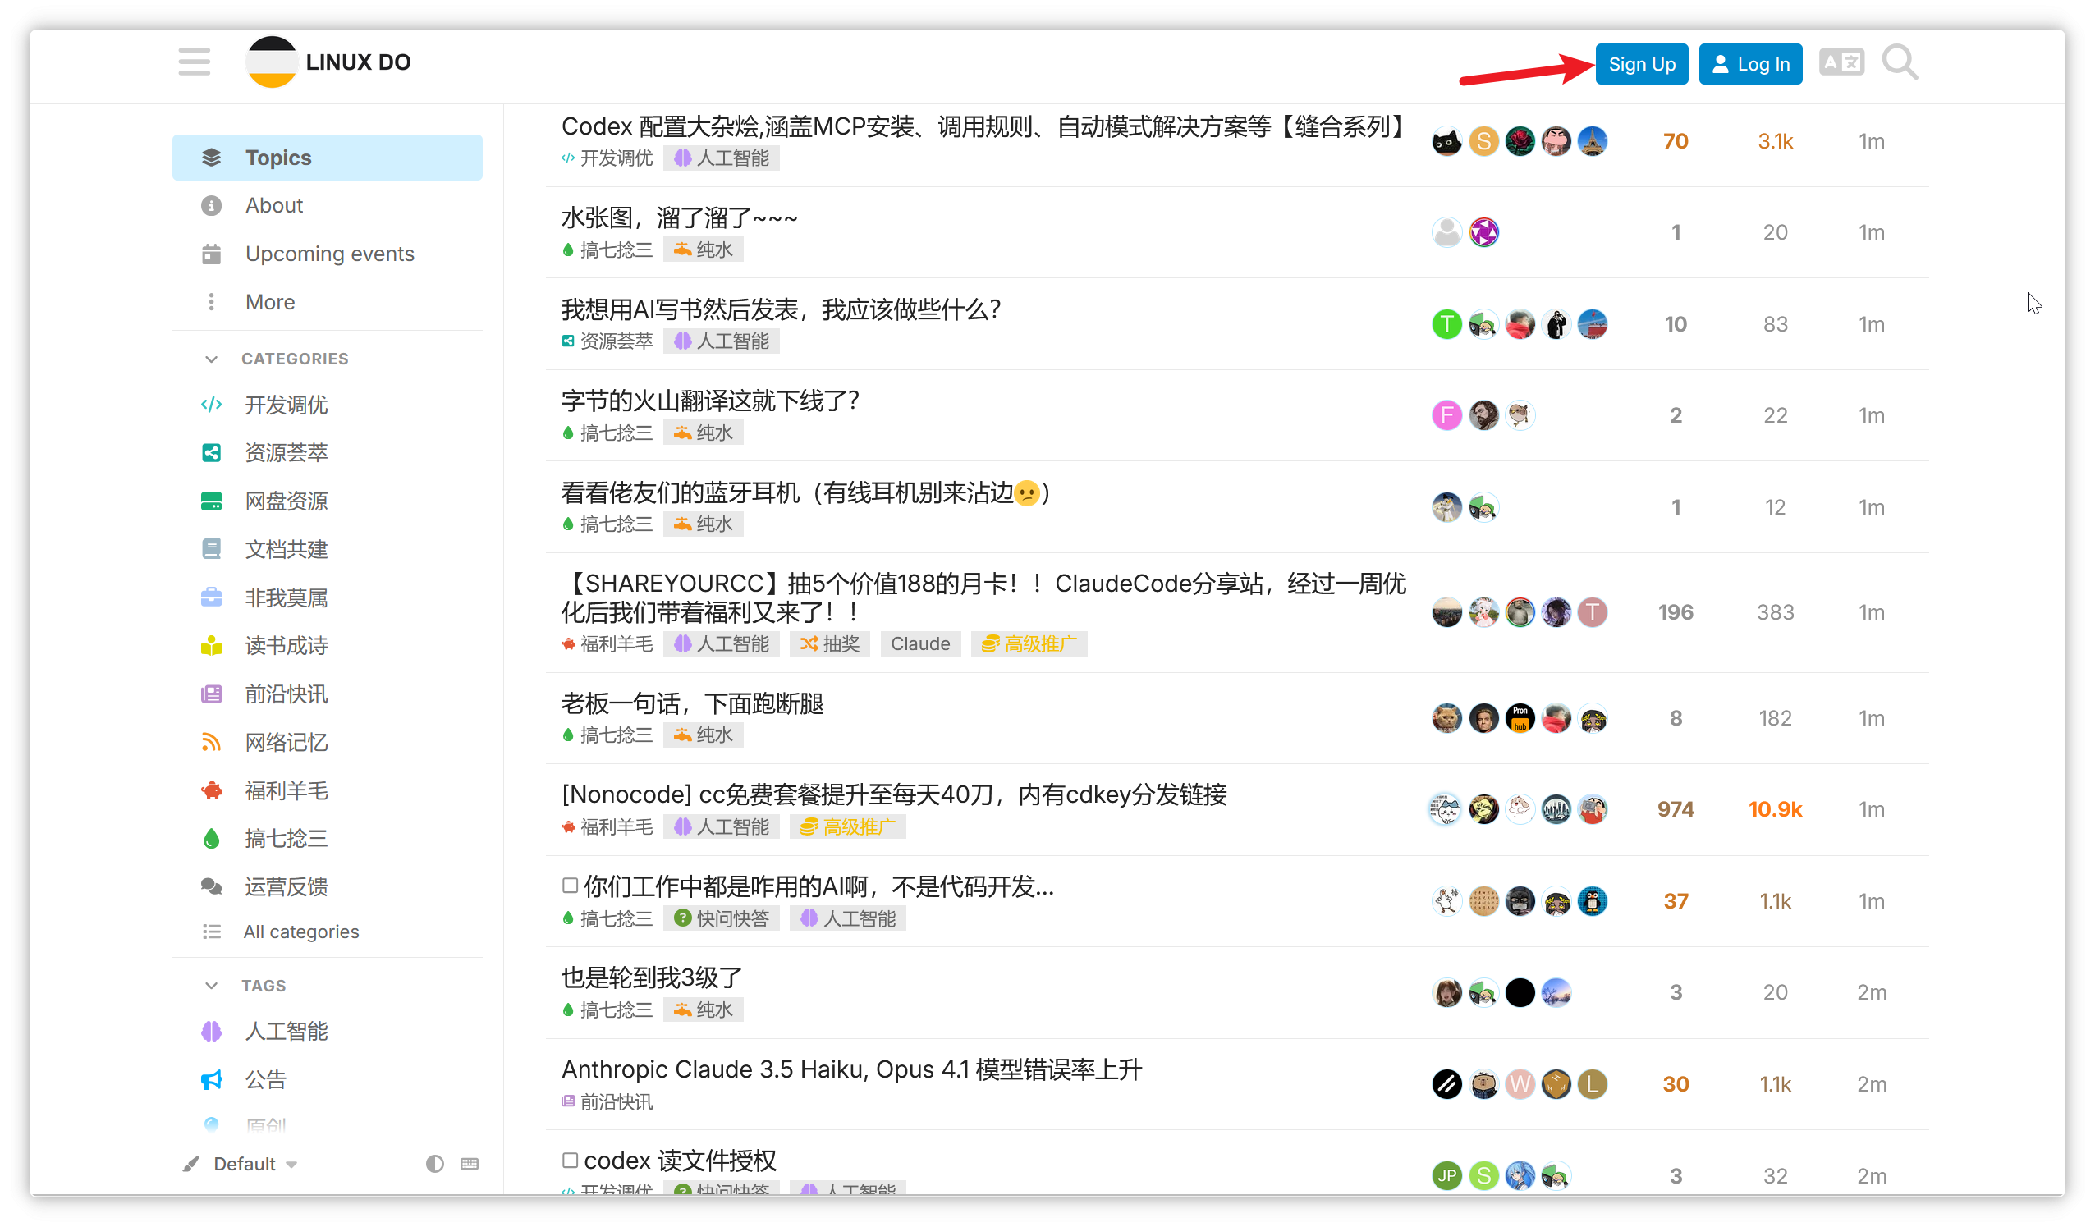
Task: Collapse the TAGS section
Action: 211,985
